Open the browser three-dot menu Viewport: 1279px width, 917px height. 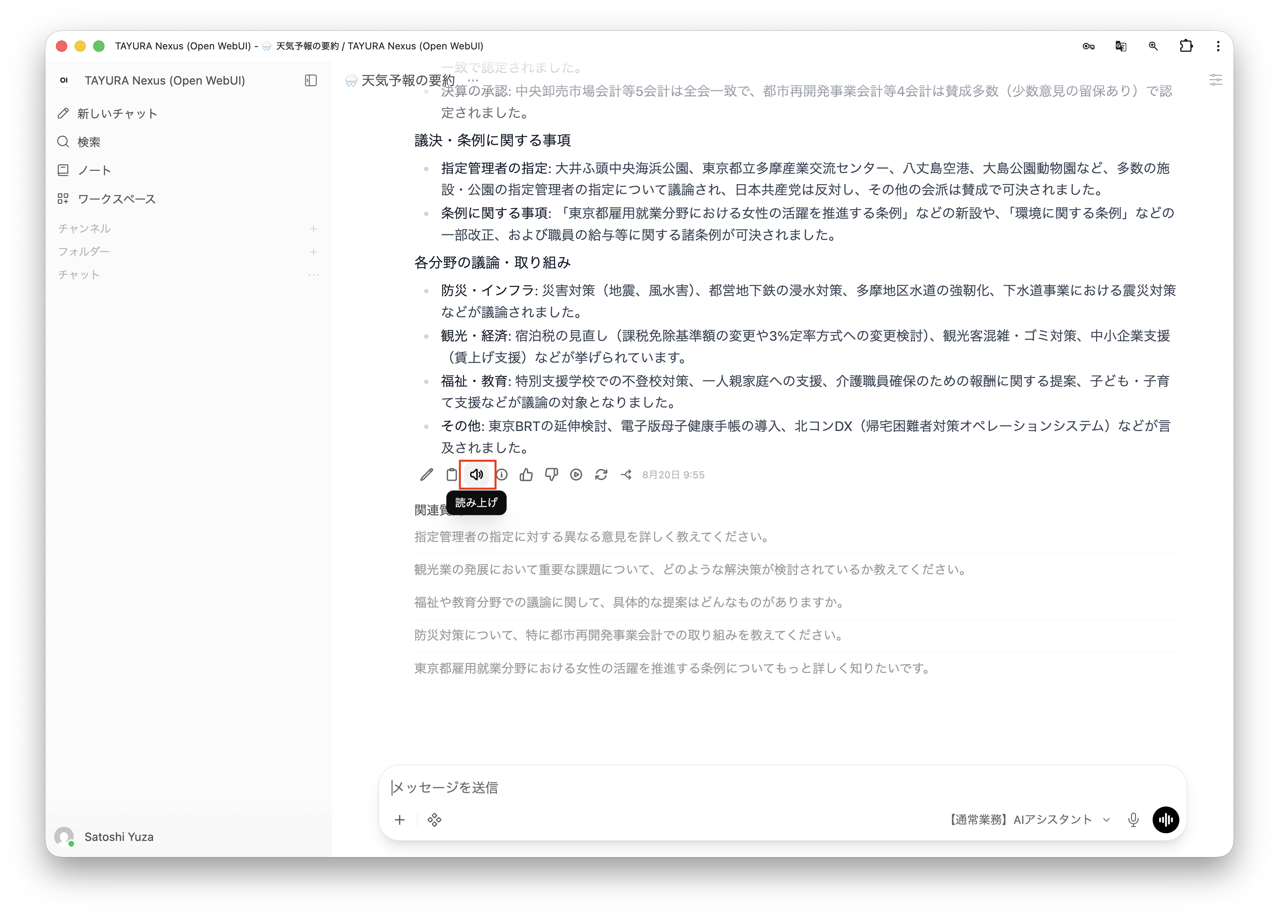[1218, 46]
